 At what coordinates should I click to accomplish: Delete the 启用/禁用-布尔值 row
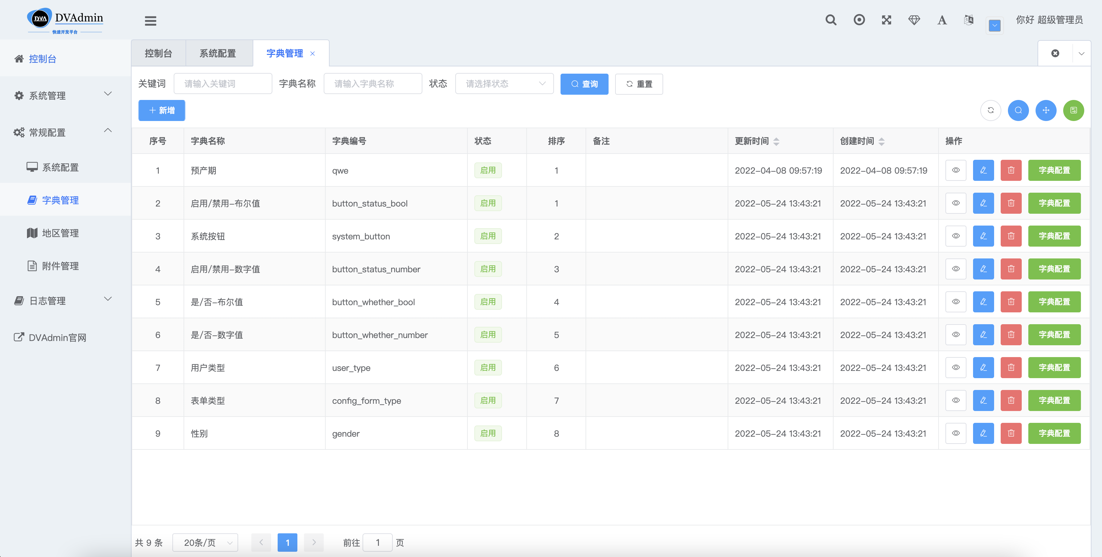click(x=1011, y=203)
